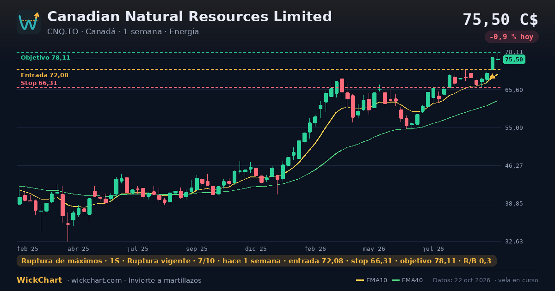Click the 32,63 axis value
Viewport: 555px width, 291px height.
pyautogui.click(x=514, y=241)
